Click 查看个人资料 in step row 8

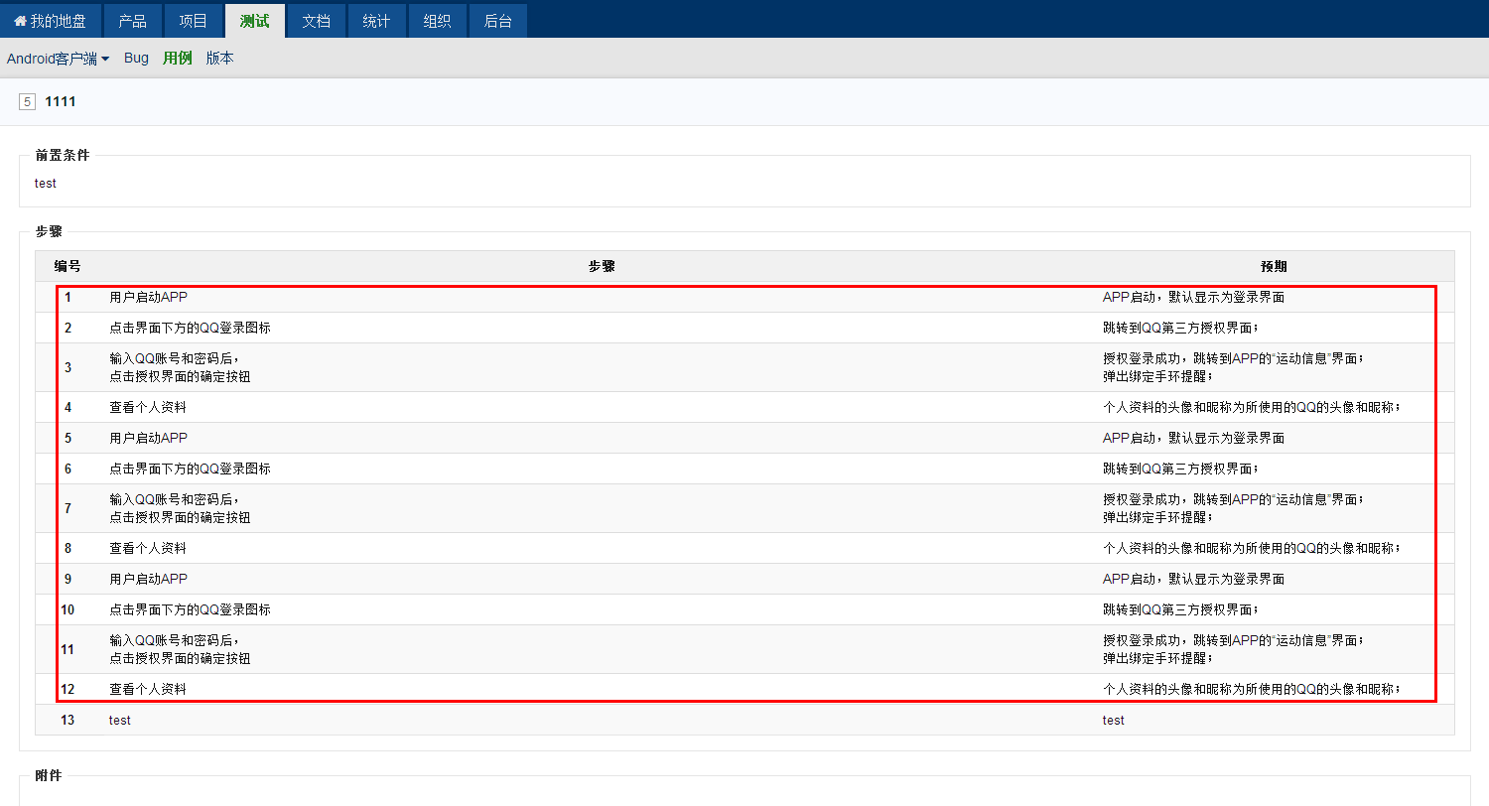pyautogui.click(x=148, y=548)
